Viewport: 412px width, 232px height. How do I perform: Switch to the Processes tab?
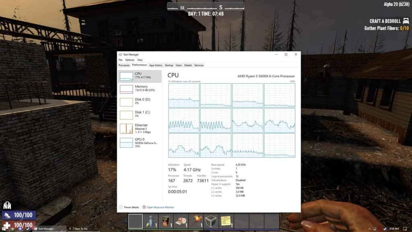click(x=124, y=65)
